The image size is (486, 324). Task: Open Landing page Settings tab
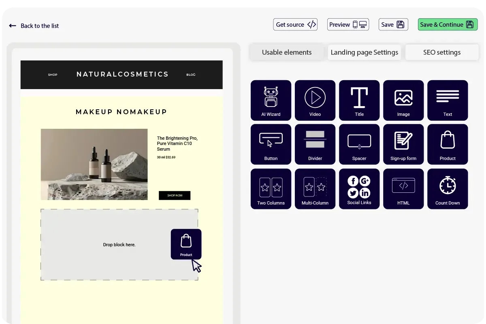364,52
